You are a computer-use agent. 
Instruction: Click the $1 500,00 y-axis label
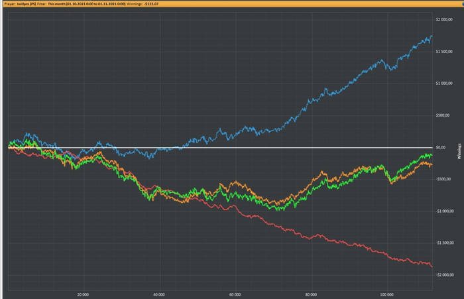point(444,52)
